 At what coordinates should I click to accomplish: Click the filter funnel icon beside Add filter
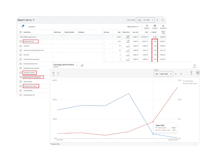coord(22,26)
